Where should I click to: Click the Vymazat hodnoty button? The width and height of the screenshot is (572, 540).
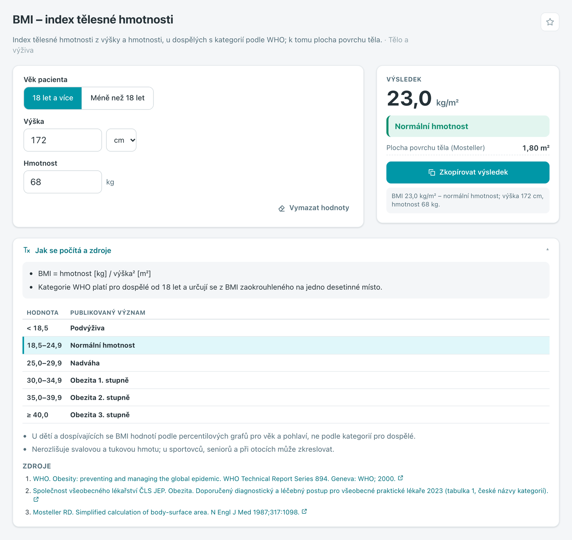[313, 208]
